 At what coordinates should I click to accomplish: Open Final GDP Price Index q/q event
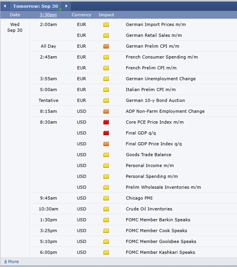(154, 144)
